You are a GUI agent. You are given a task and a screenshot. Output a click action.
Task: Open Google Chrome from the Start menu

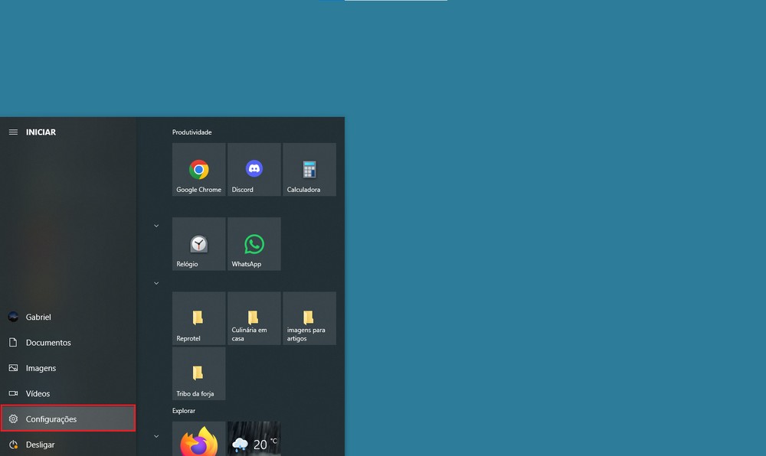pyautogui.click(x=198, y=169)
